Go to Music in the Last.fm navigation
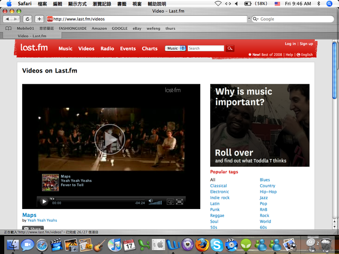 pyautogui.click(x=65, y=49)
